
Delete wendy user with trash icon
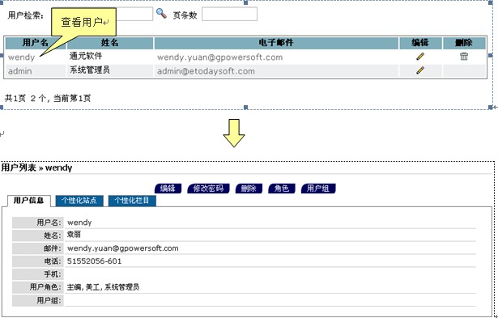[464, 56]
